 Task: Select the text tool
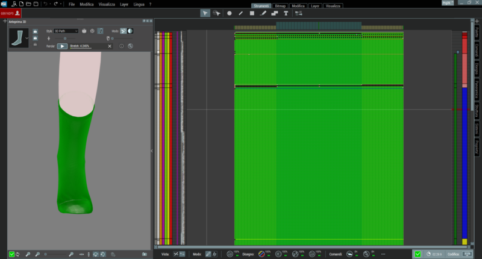[286, 13]
